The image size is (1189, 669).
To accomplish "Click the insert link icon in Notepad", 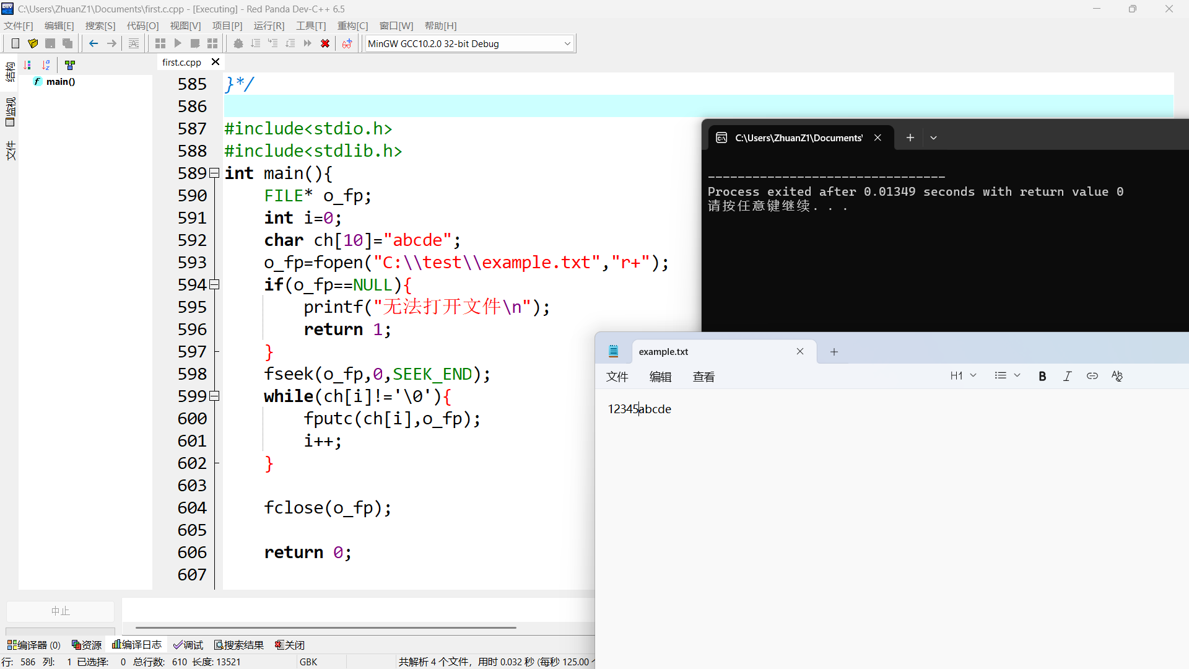I will tap(1092, 376).
